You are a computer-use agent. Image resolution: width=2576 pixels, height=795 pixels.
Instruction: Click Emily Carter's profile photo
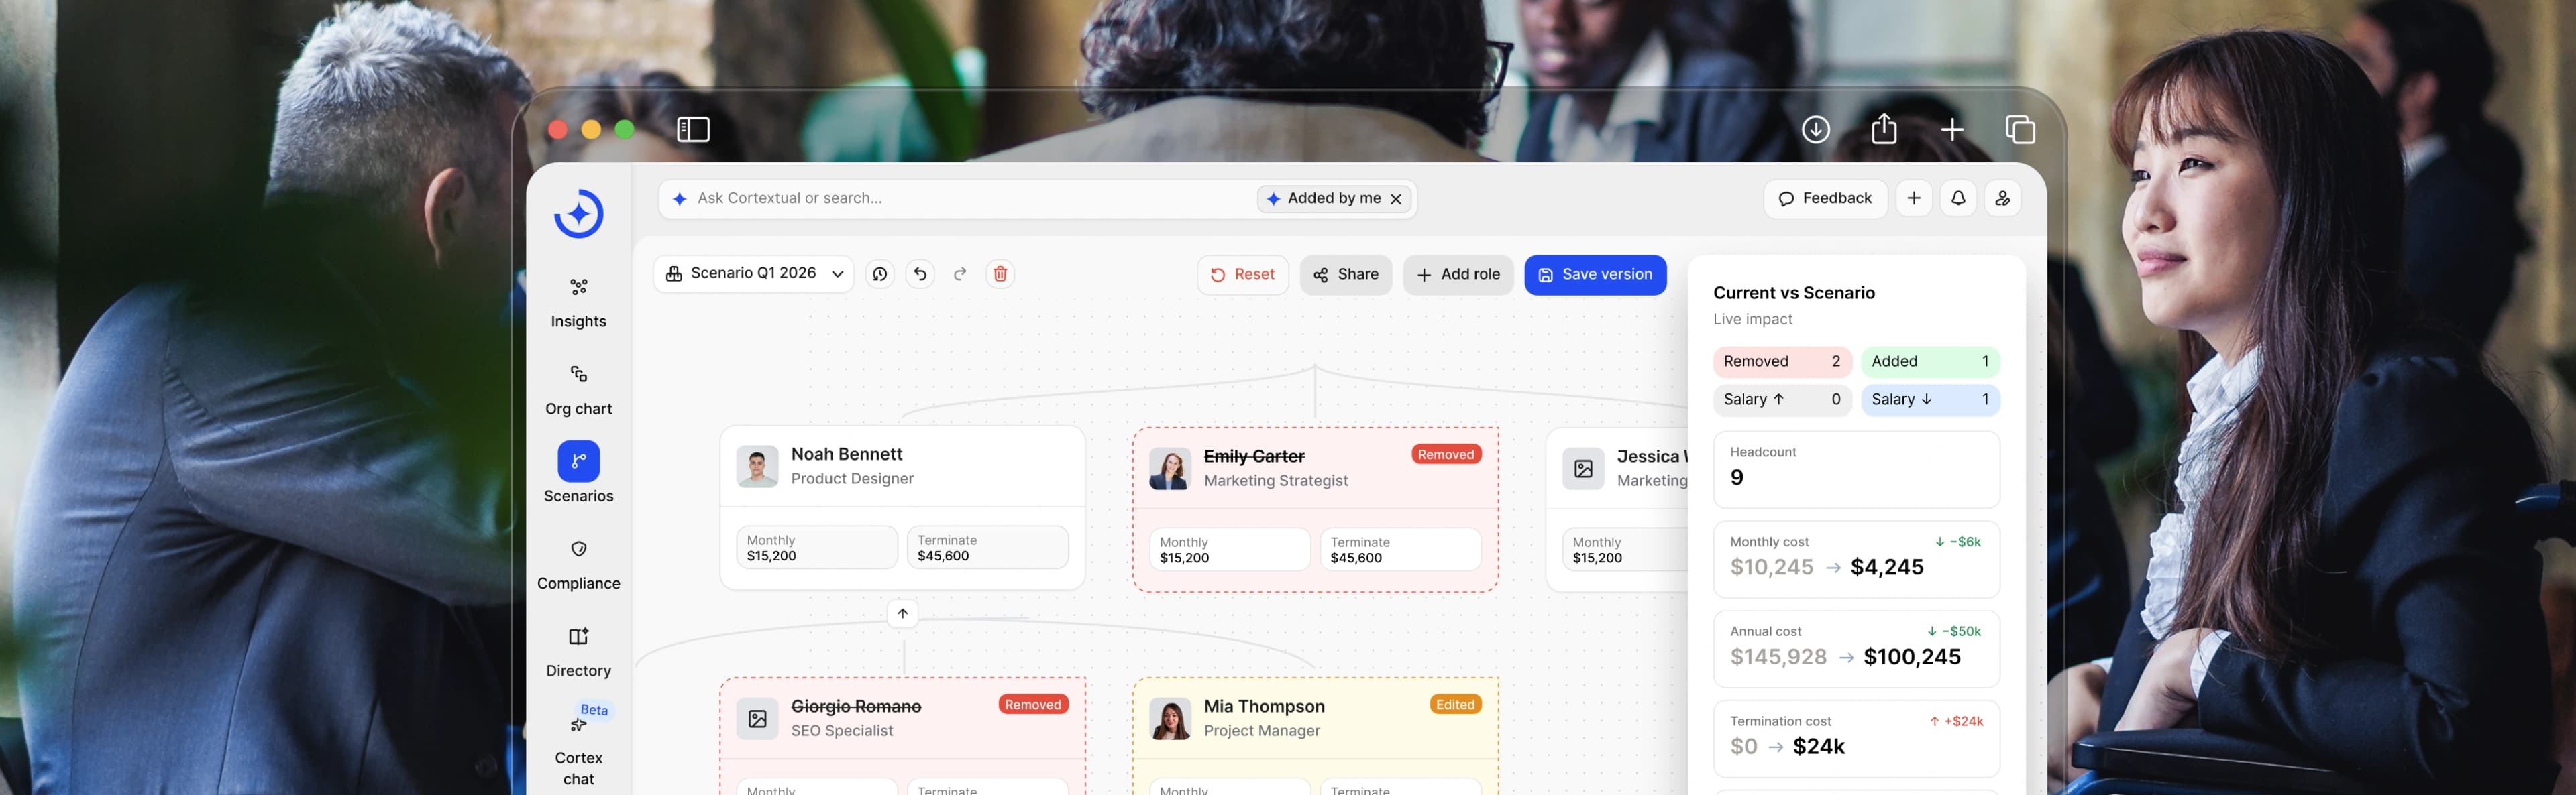coord(1170,469)
